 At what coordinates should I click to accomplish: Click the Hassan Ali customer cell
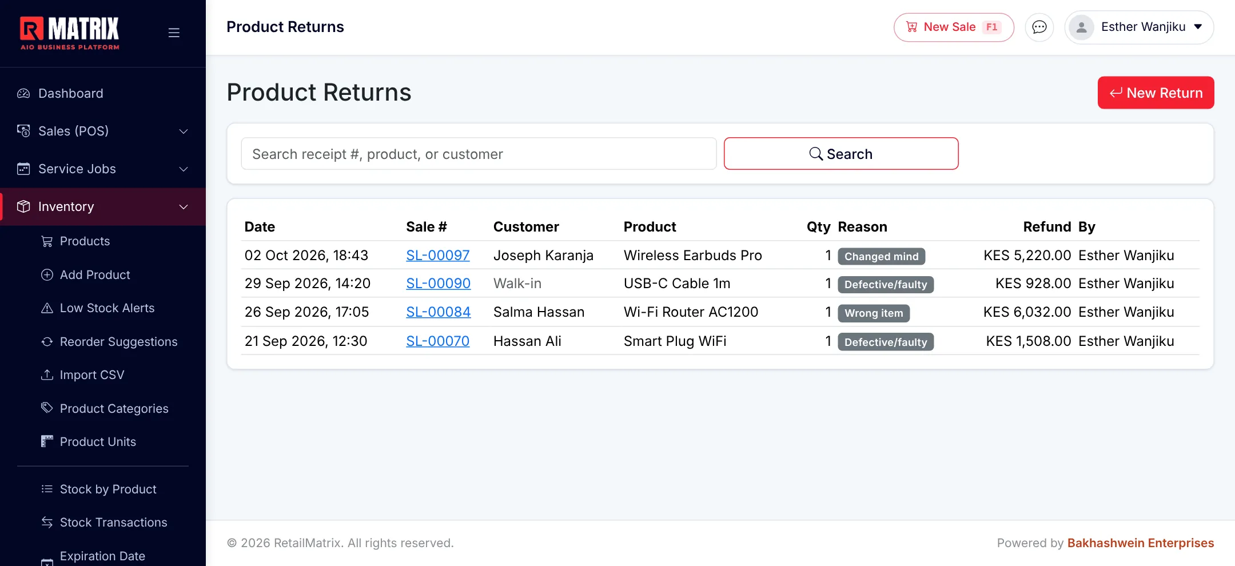pyautogui.click(x=527, y=341)
